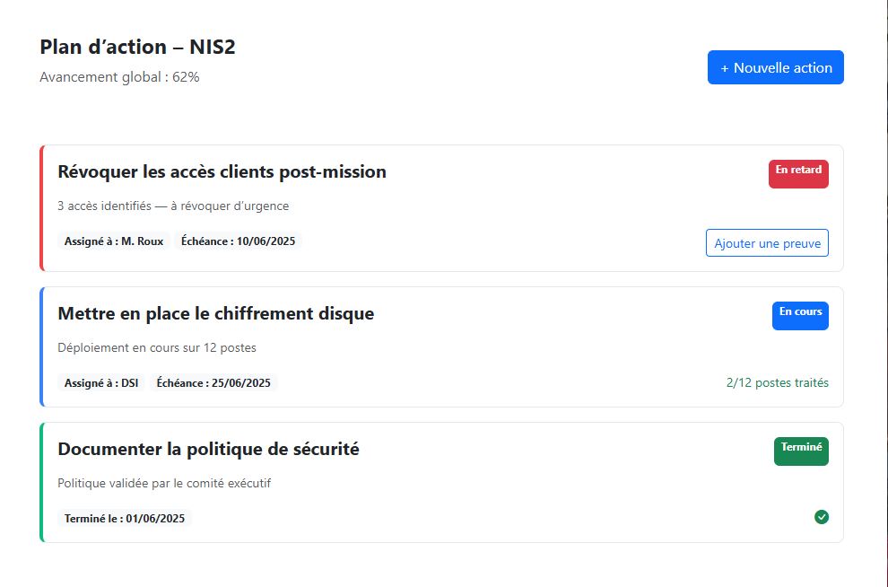Select the red status stripe on overdue card
The width and height of the screenshot is (888, 587).
click(39, 207)
